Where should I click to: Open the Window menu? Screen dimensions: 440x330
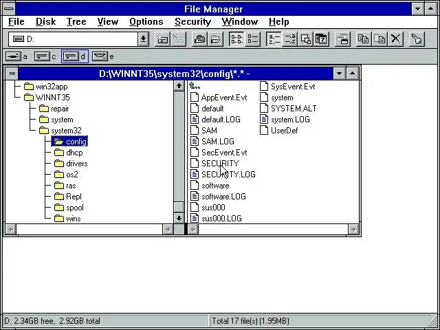(240, 22)
